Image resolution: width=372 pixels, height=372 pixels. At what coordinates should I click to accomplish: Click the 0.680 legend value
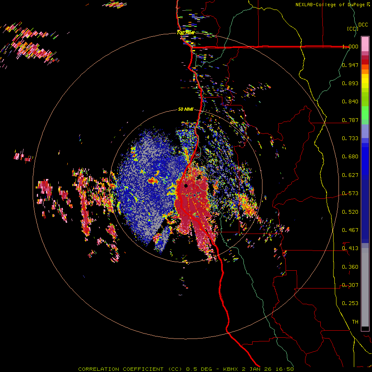[x=350, y=157]
